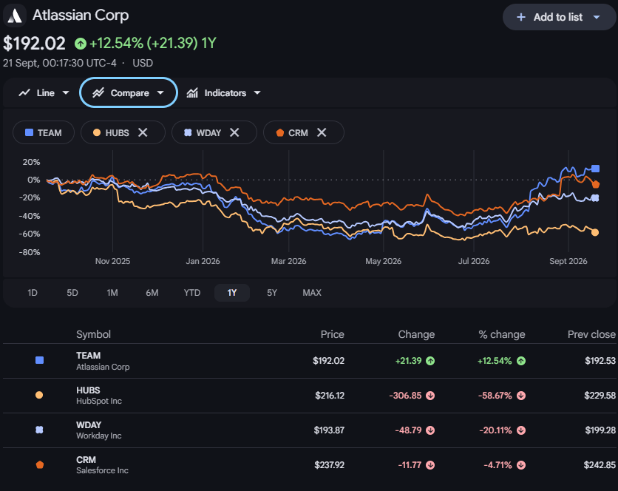The image size is (618, 491).
Task: Click the Indicators bar chart icon
Action: click(192, 92)
